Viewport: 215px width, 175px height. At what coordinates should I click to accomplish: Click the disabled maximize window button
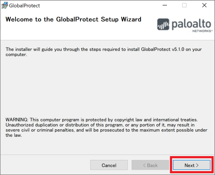[x=184, y=5]
